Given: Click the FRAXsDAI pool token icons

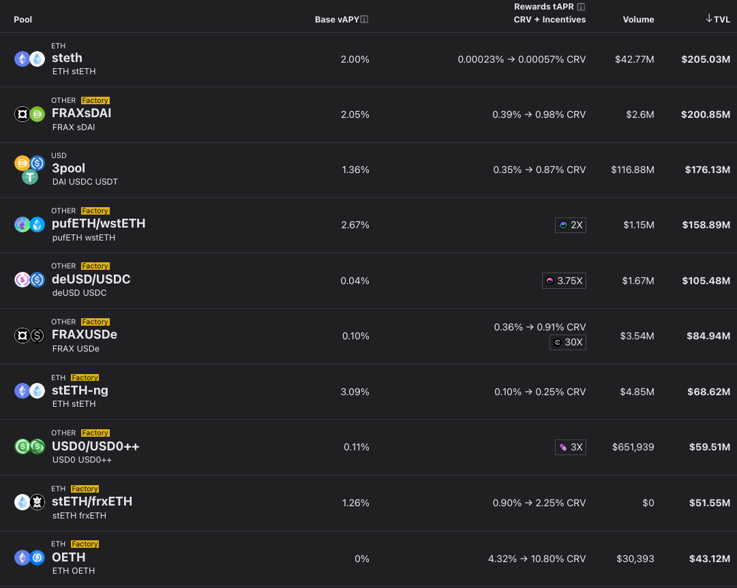Looking at the screenshot, I should (29, 114).
